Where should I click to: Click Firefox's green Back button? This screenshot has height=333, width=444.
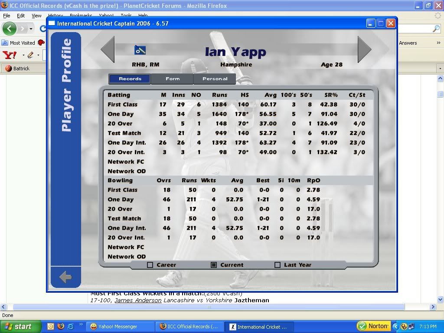click(10, 29)
